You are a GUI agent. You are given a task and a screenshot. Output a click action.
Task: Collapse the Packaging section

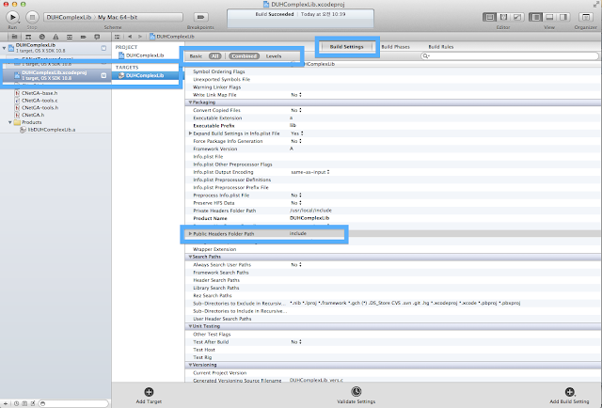(x=190, y=102)
